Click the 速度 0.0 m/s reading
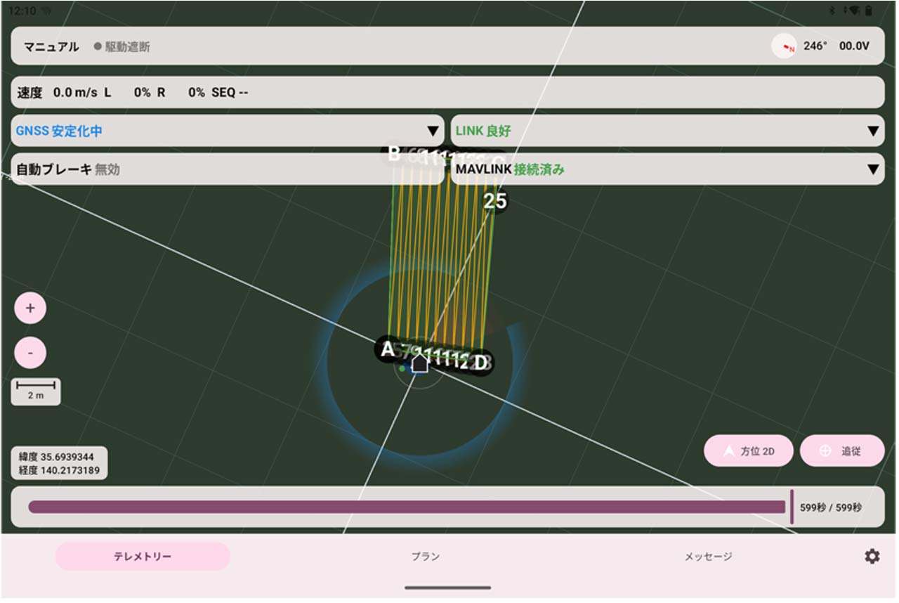 [x=58, y=93]
